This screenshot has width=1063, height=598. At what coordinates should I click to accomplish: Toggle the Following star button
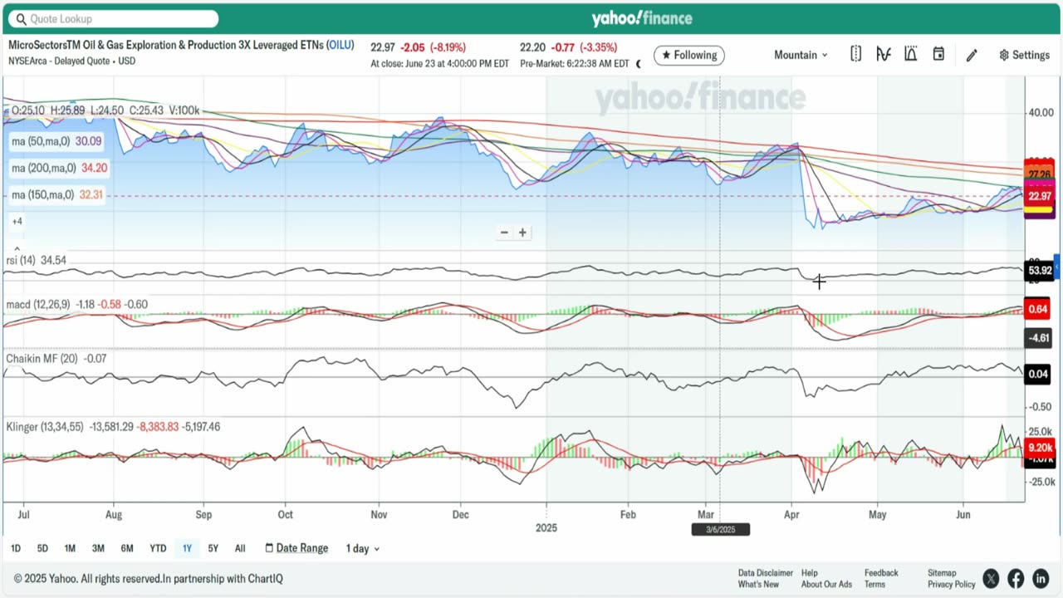pyautogui.click(x=689, y=56)
